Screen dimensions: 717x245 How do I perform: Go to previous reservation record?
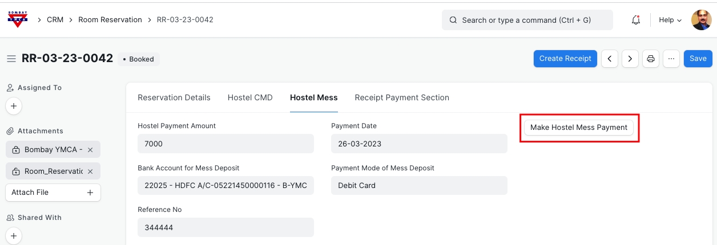(x=610, y=59)
